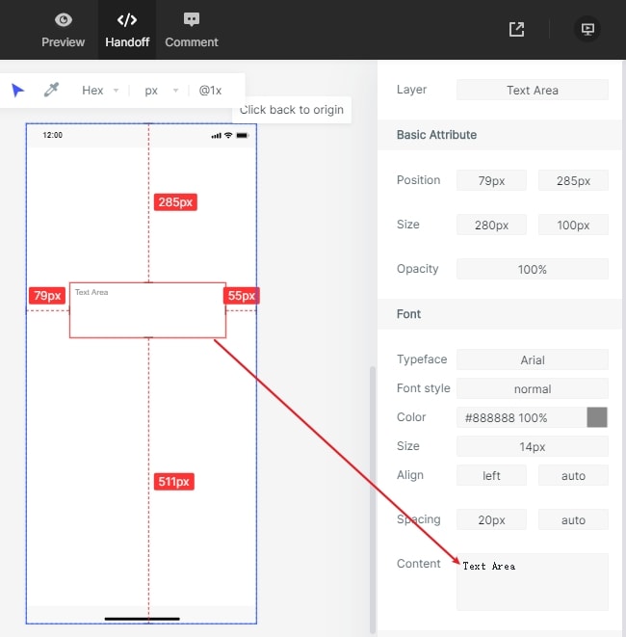Open the Comment tab
626x637 pixels.
point(192,30)
